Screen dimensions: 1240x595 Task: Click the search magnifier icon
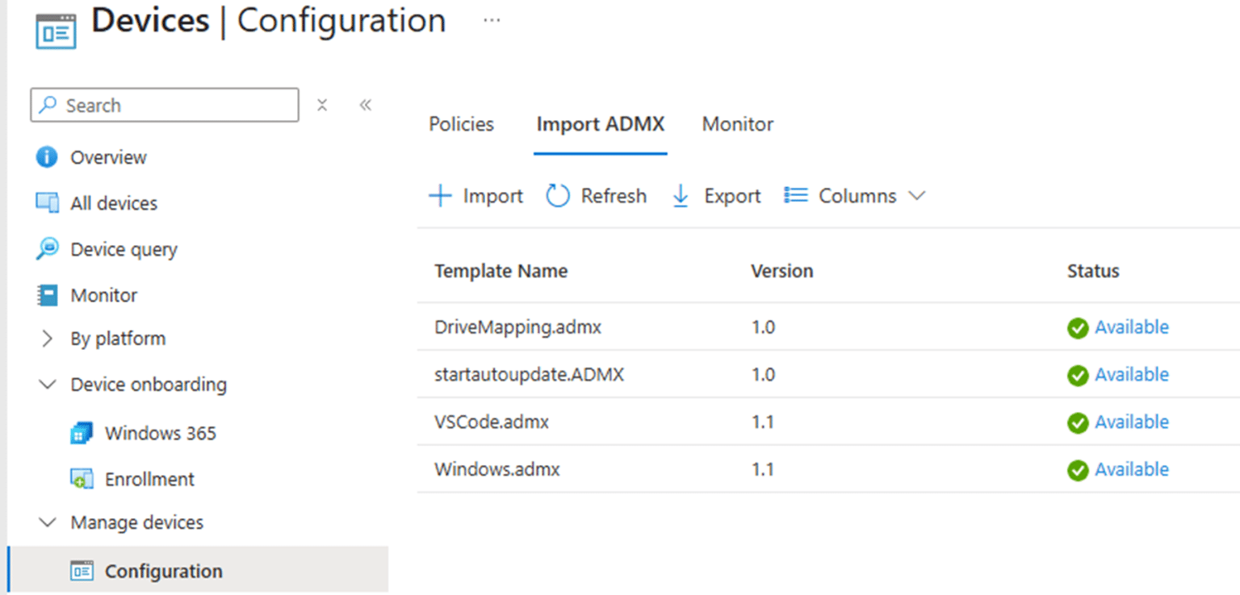click(48, 105)
